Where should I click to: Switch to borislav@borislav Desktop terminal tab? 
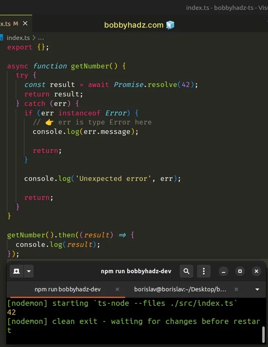coord(180,289)
